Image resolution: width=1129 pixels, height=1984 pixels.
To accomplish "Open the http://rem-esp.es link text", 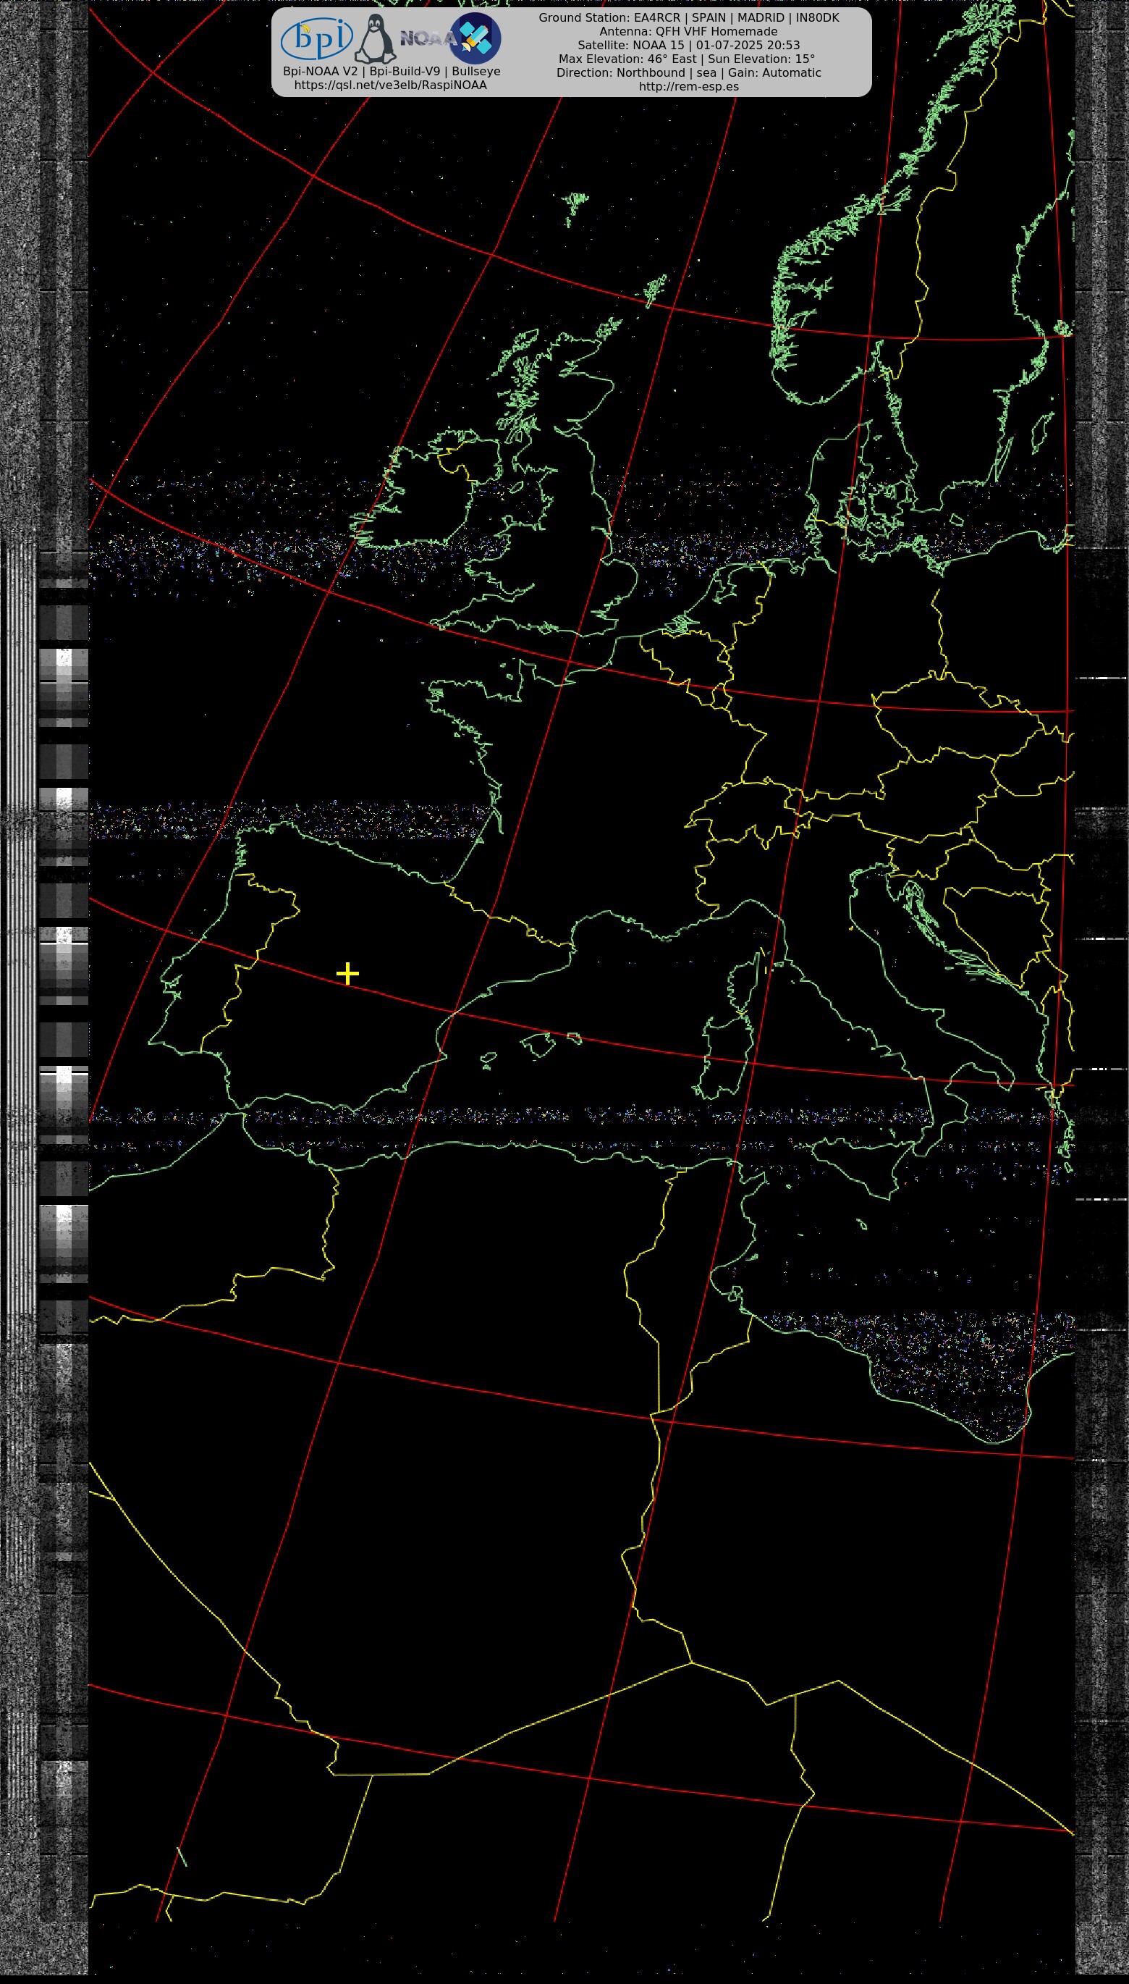I will [688, 86].
